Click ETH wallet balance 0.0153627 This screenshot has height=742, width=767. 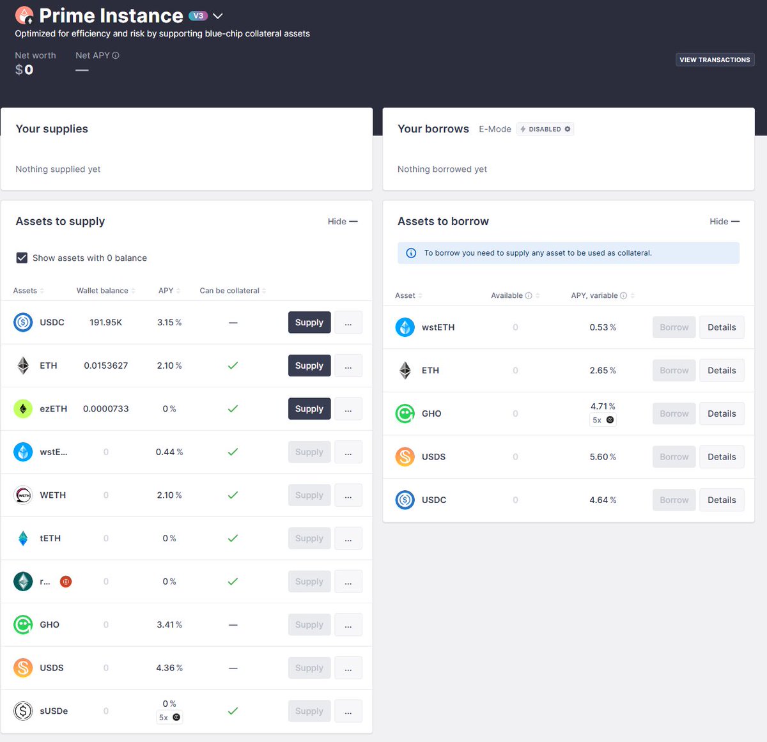106,366
